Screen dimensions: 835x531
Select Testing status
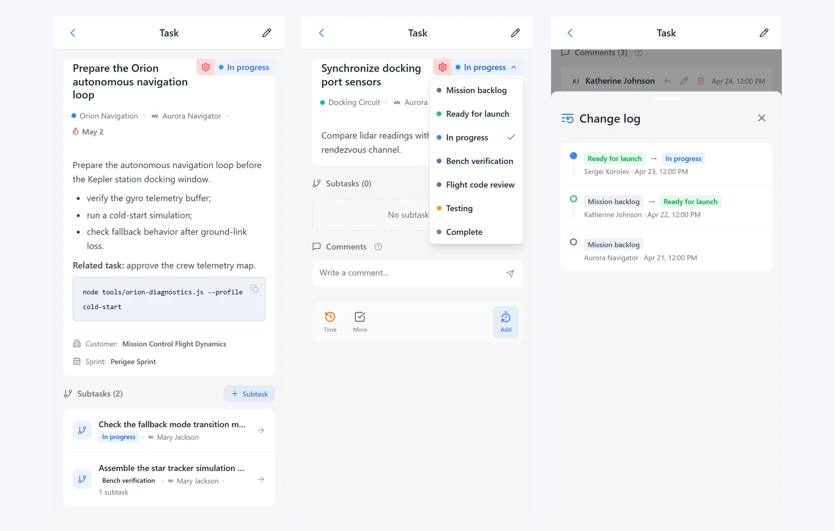476,208
